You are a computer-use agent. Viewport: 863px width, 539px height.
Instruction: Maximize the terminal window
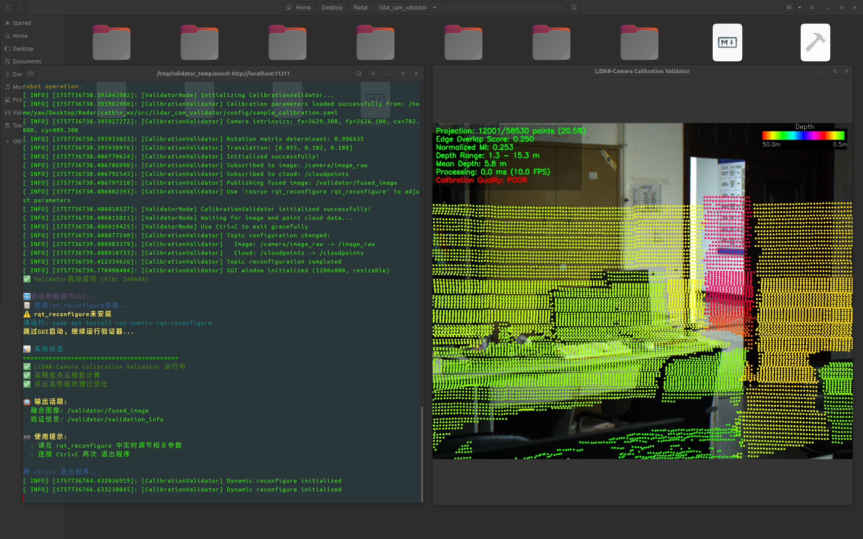[x=403, y=74]
